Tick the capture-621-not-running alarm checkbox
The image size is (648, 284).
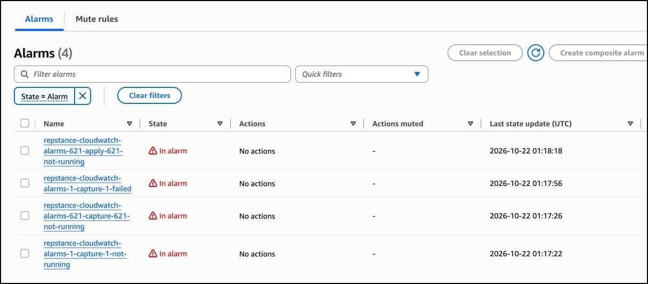point(25,216)
